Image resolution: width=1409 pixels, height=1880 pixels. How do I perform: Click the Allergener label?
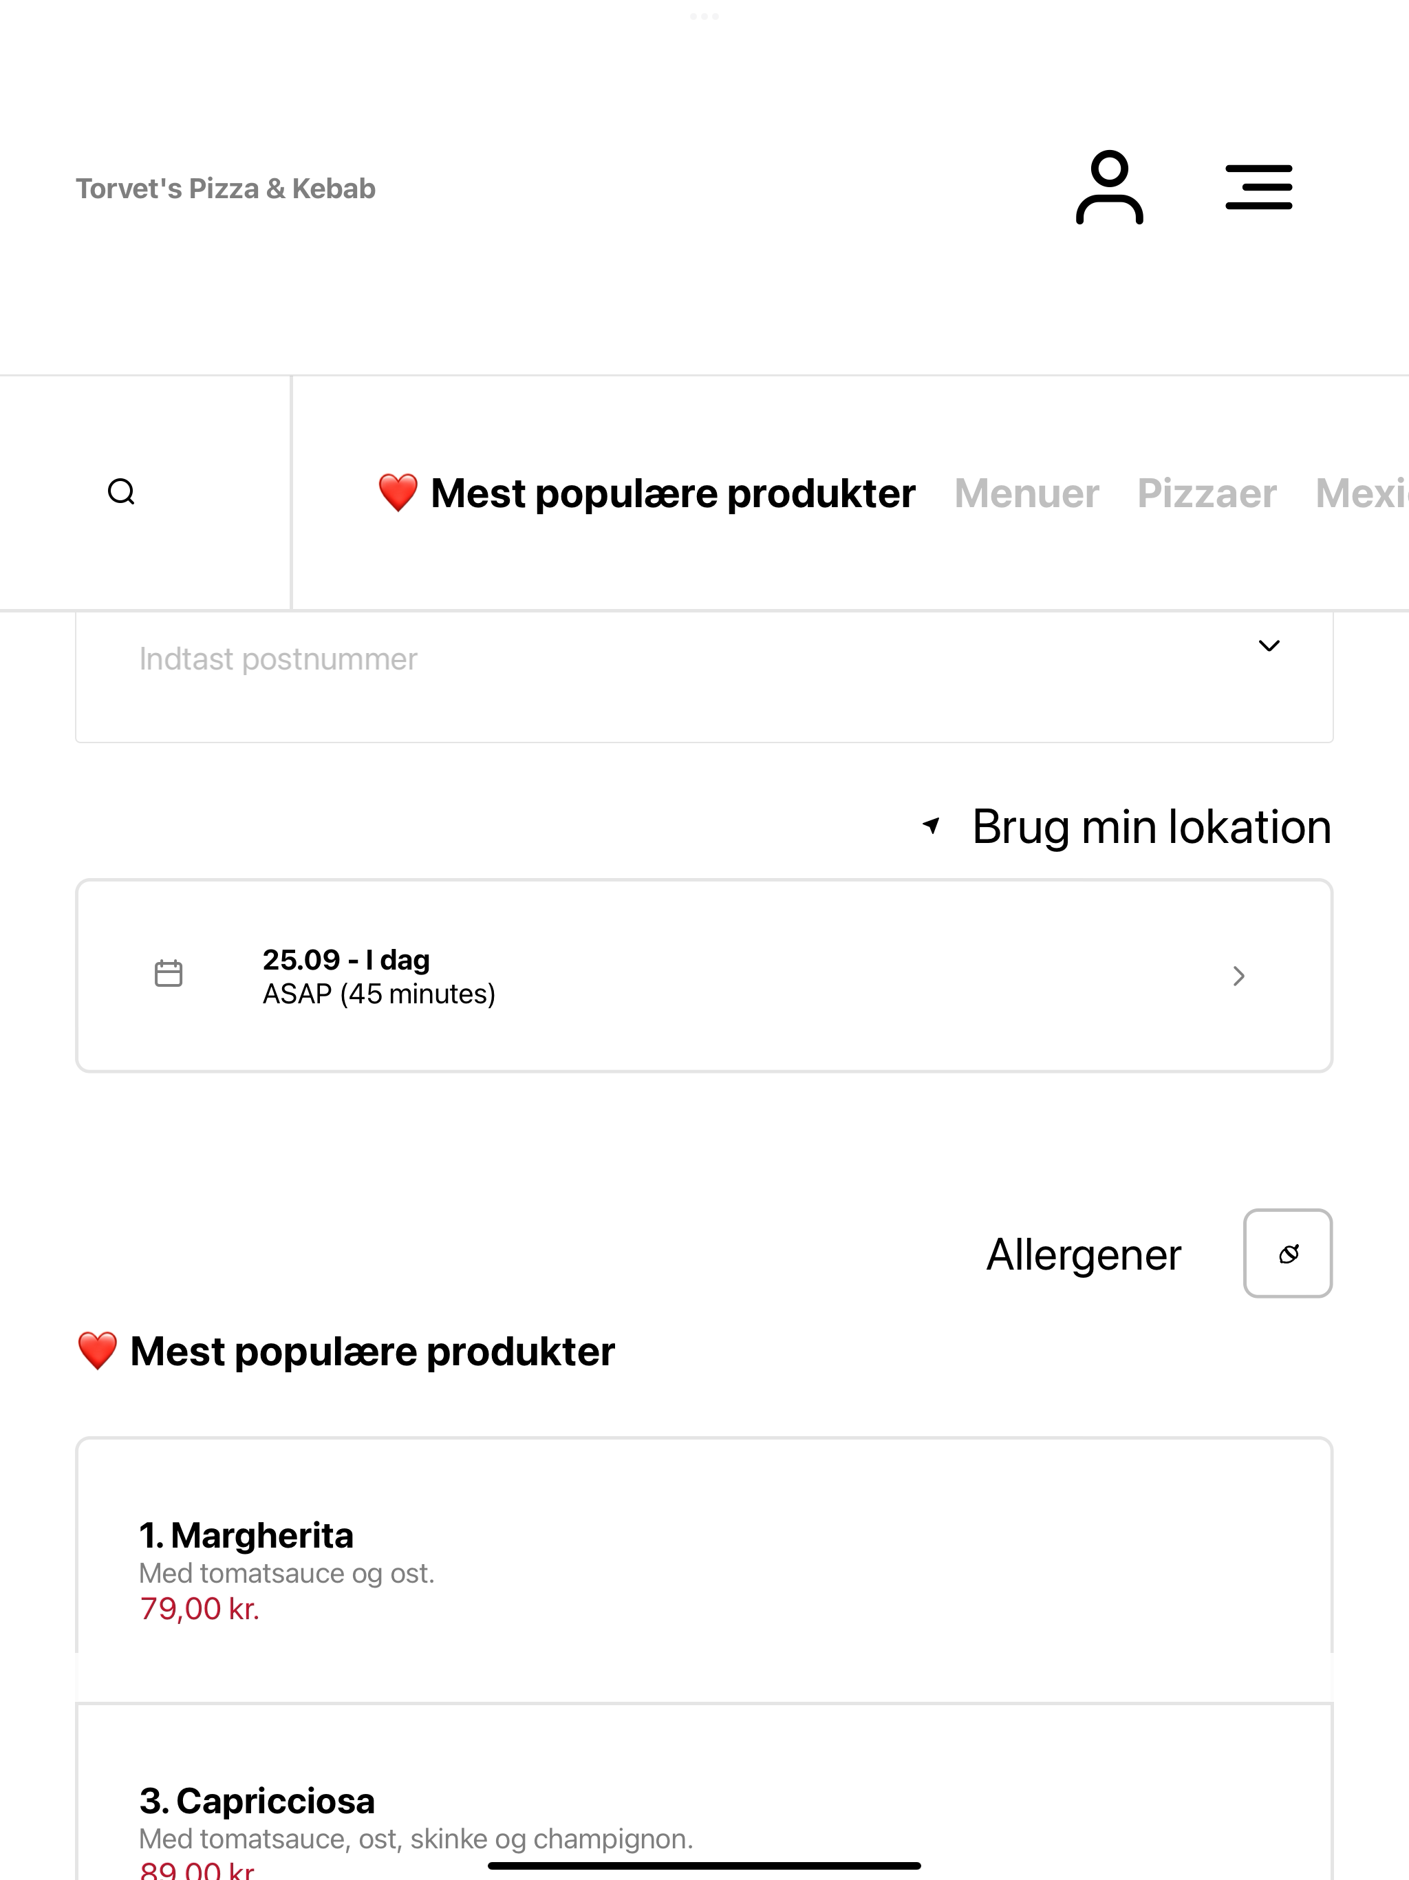1084,1254
